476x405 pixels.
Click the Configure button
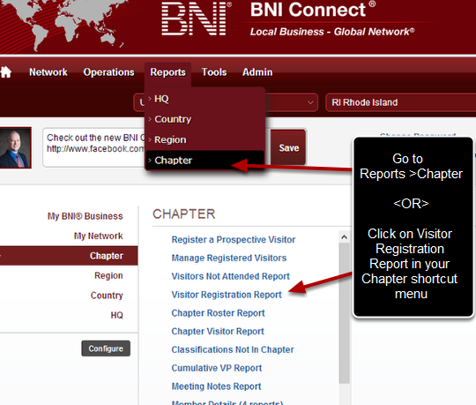tap(106, 349)
